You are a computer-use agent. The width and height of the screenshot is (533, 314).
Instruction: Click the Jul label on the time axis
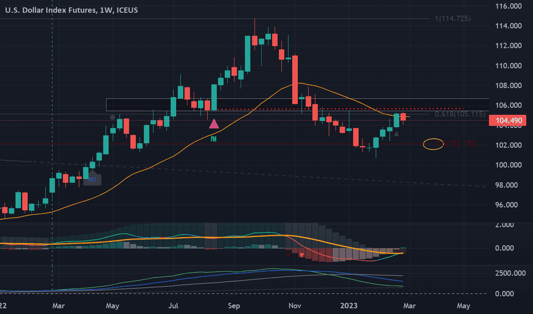tap(173, 306)
